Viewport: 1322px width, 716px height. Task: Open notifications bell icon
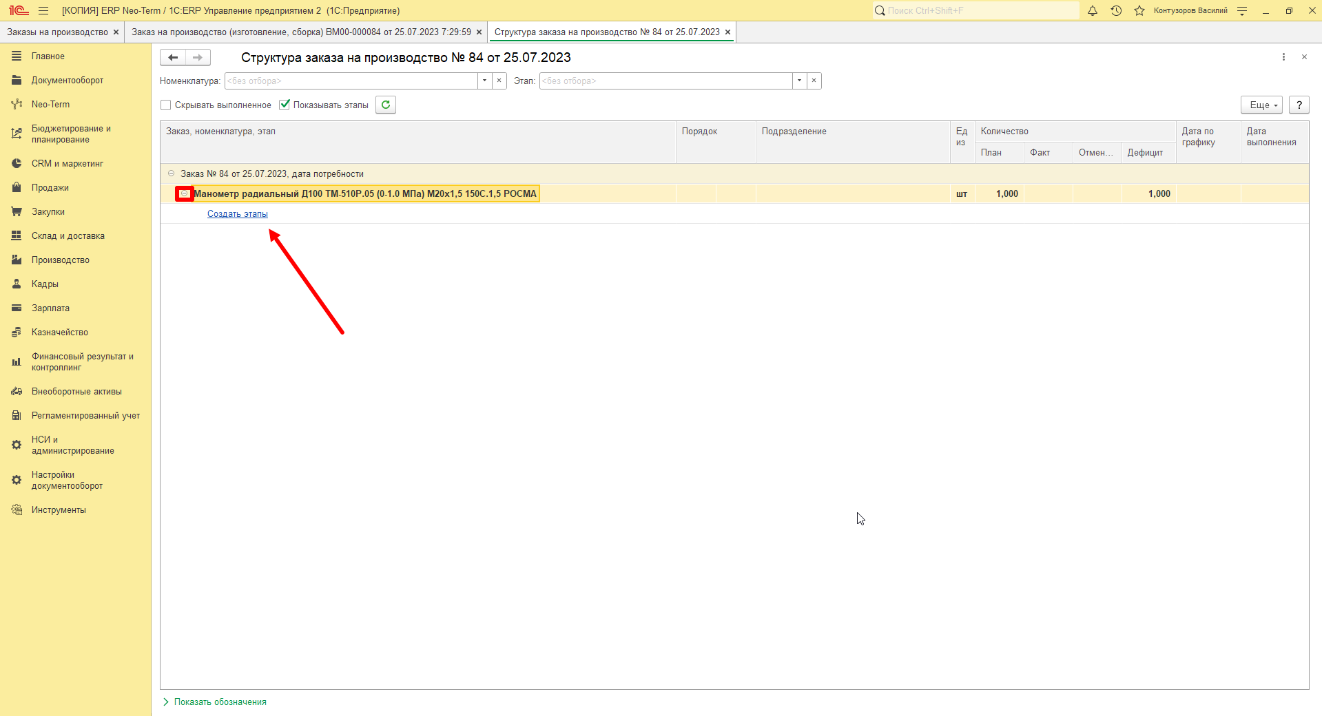[1093, 10]
